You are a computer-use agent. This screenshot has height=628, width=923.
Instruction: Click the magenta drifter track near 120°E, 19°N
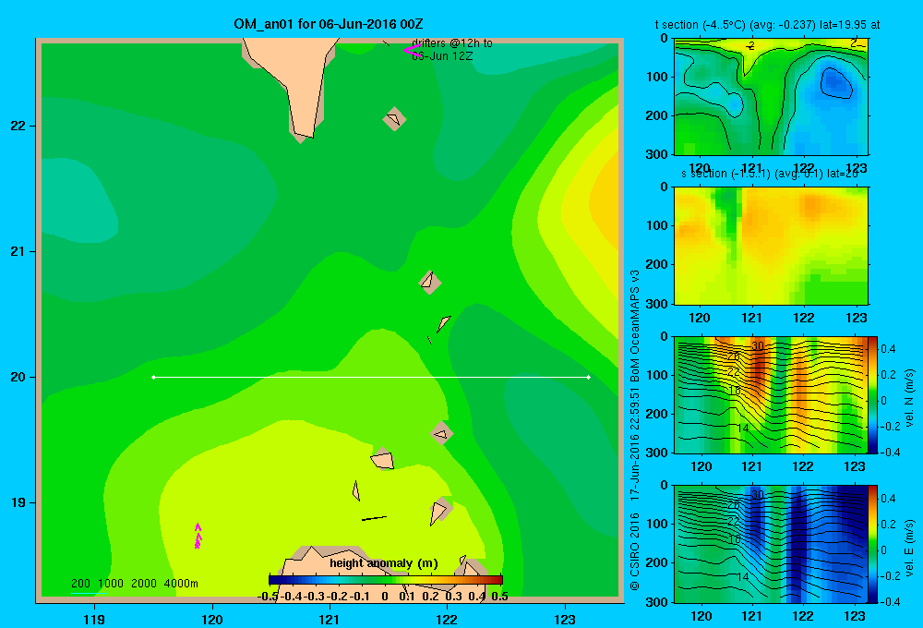point(198,536)
